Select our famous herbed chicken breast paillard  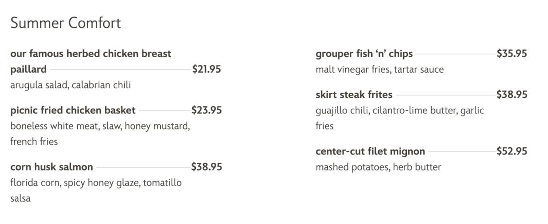[90, 54]
